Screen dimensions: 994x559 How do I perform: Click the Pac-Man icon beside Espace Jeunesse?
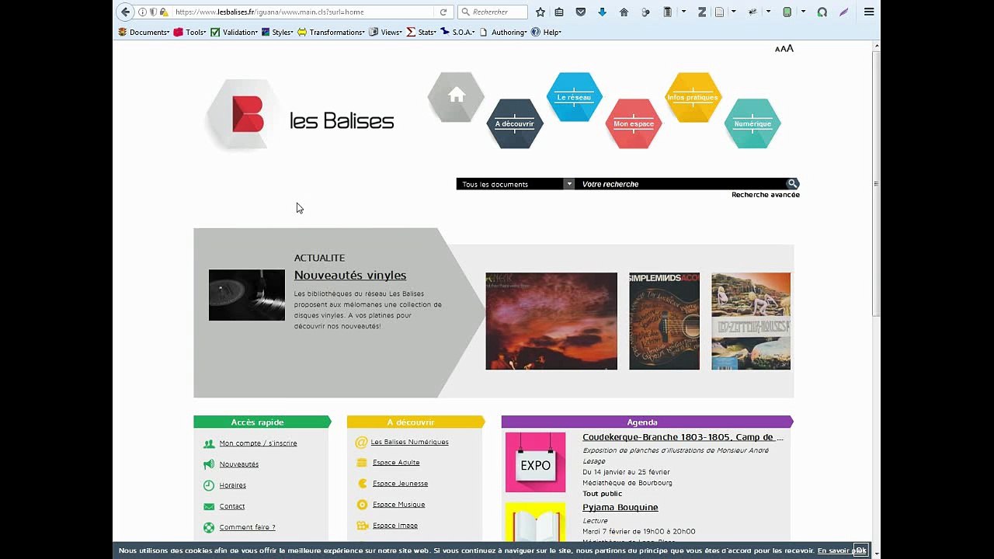[362, 483]
